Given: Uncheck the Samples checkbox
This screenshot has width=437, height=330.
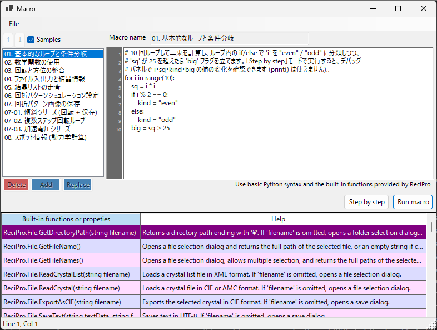Looking at the screenshot, I should pyautogui.click(x=31, y=40).
